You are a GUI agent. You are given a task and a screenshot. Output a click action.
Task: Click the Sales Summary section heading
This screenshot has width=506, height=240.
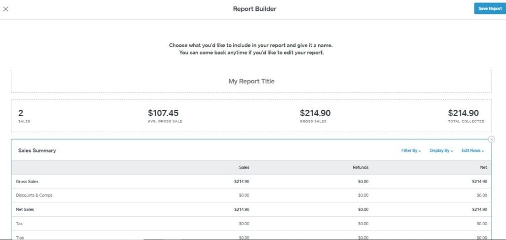point(37,150)
